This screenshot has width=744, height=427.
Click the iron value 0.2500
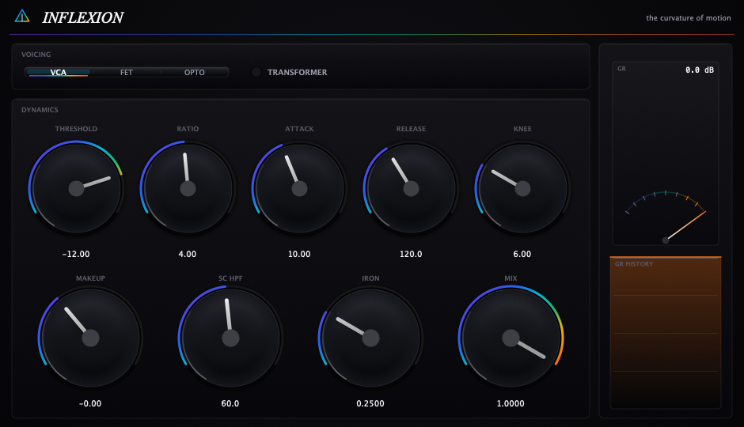pos(370,404)
